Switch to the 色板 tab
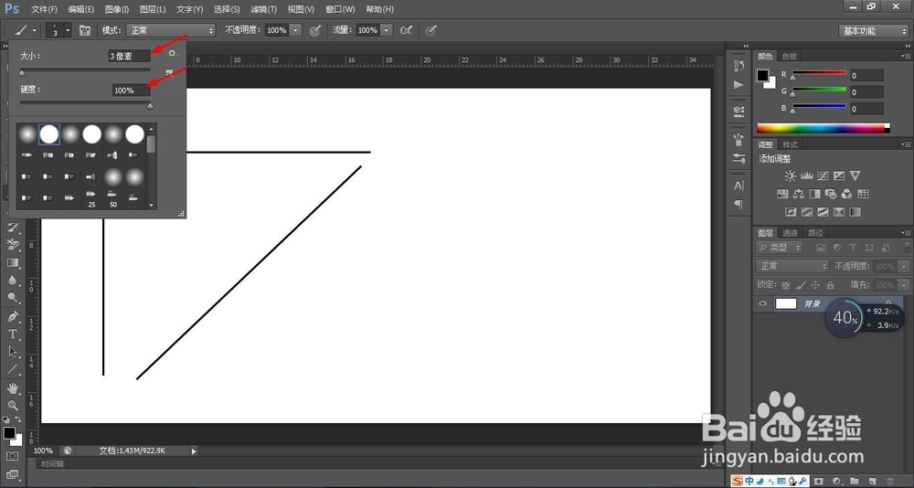Image resolution: width=914 pixels, height=488 pixels. pyautogui.click(x=790, y=56)
